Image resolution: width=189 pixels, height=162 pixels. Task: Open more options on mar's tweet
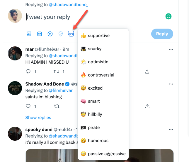click(x=171, y=49)
